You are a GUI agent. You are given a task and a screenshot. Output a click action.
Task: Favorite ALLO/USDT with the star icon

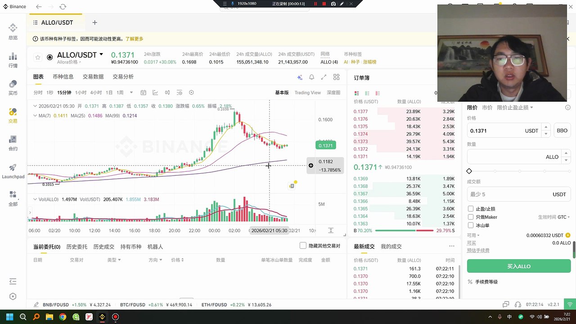click(38, 57)
